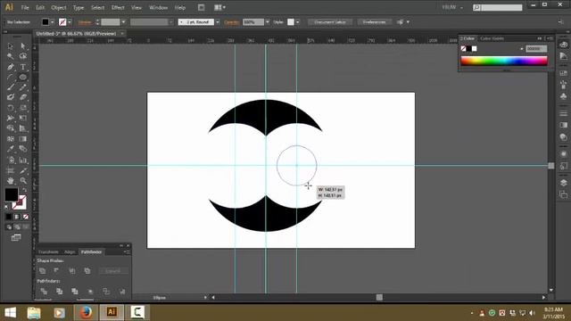Switch to the Align tab
The width and height of the screenshot is (571, 321).
[x=70, y=251]
